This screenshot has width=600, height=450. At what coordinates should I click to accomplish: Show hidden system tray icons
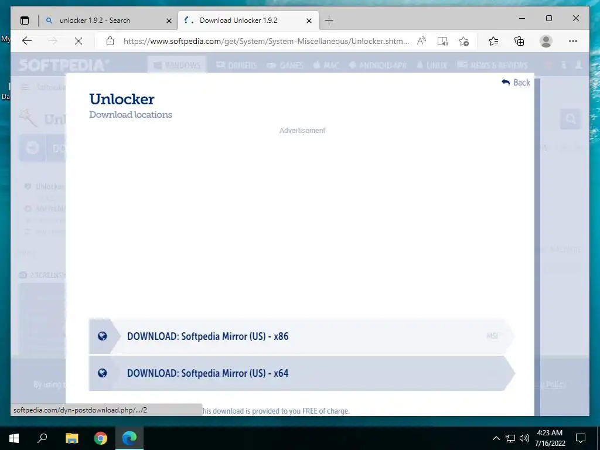pos(496,438)
